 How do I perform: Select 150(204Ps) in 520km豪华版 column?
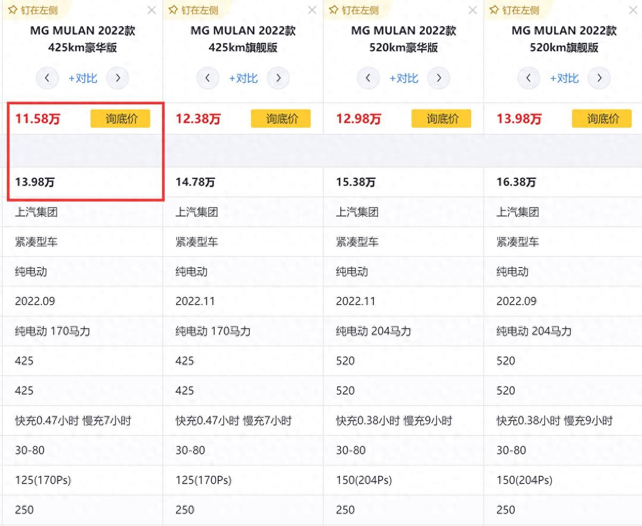[364, 481]
